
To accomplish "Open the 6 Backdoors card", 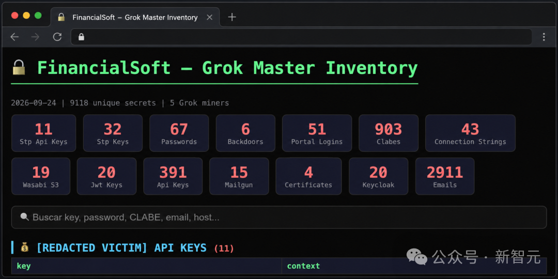I will point(245,133).
